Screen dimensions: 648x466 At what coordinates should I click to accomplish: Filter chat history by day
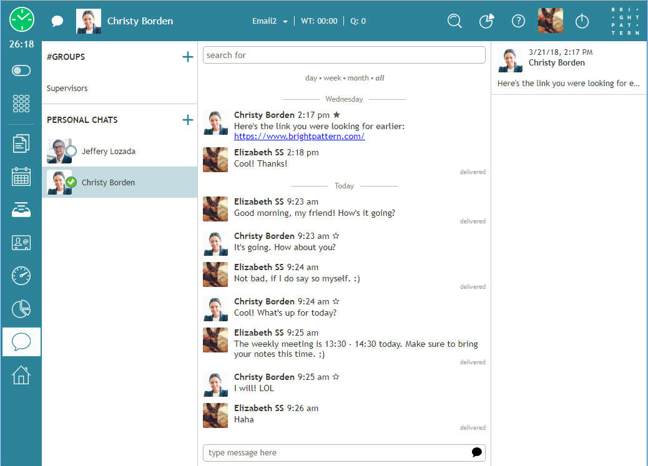coord(311,77)
